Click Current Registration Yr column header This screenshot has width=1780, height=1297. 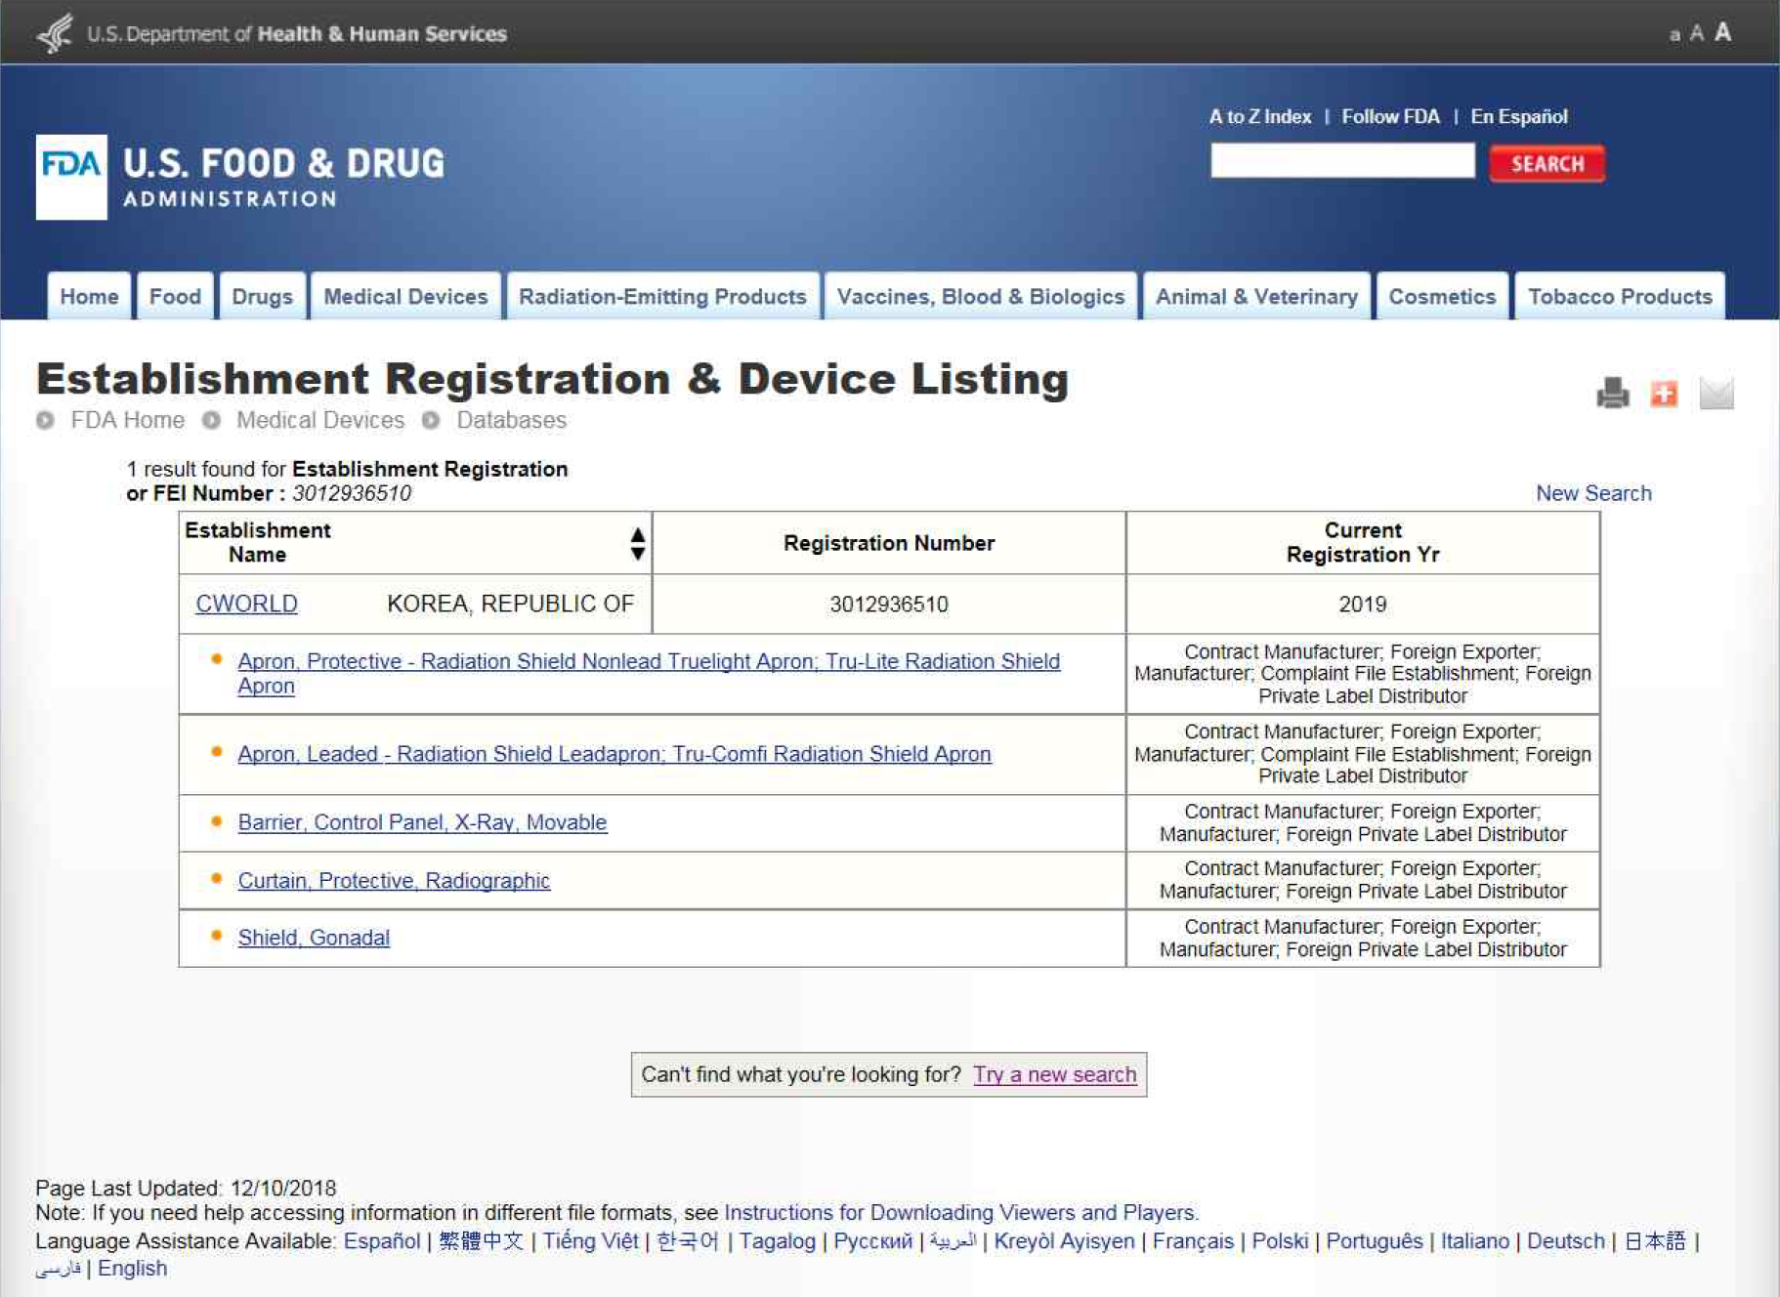pyautogui.click(x=1362, y=543)
